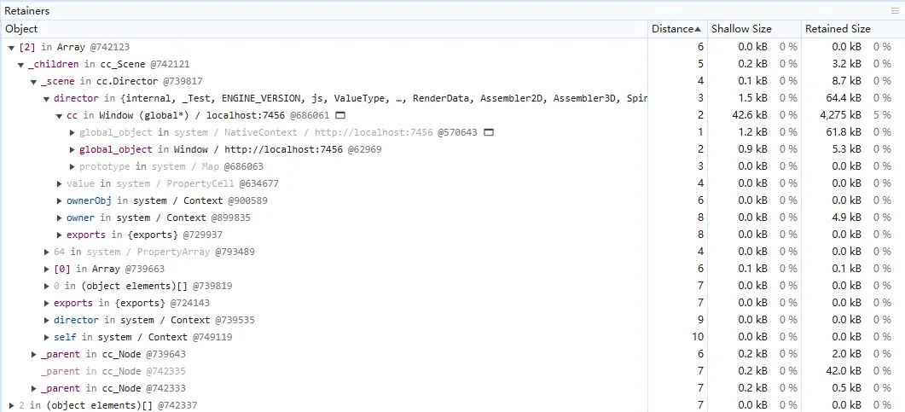The image size is (905, 412).
Task: Click window icon beside localhost:7456 @686061
Action: coord(340,115)
